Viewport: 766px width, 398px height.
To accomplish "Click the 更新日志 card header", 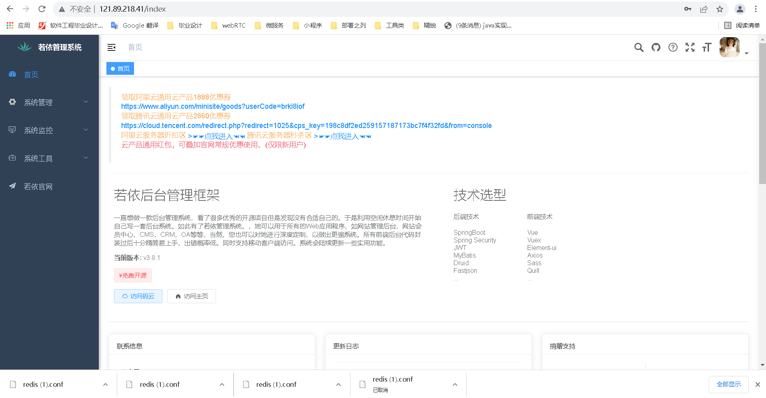I will pyautogui.click(x=428, y=346).
